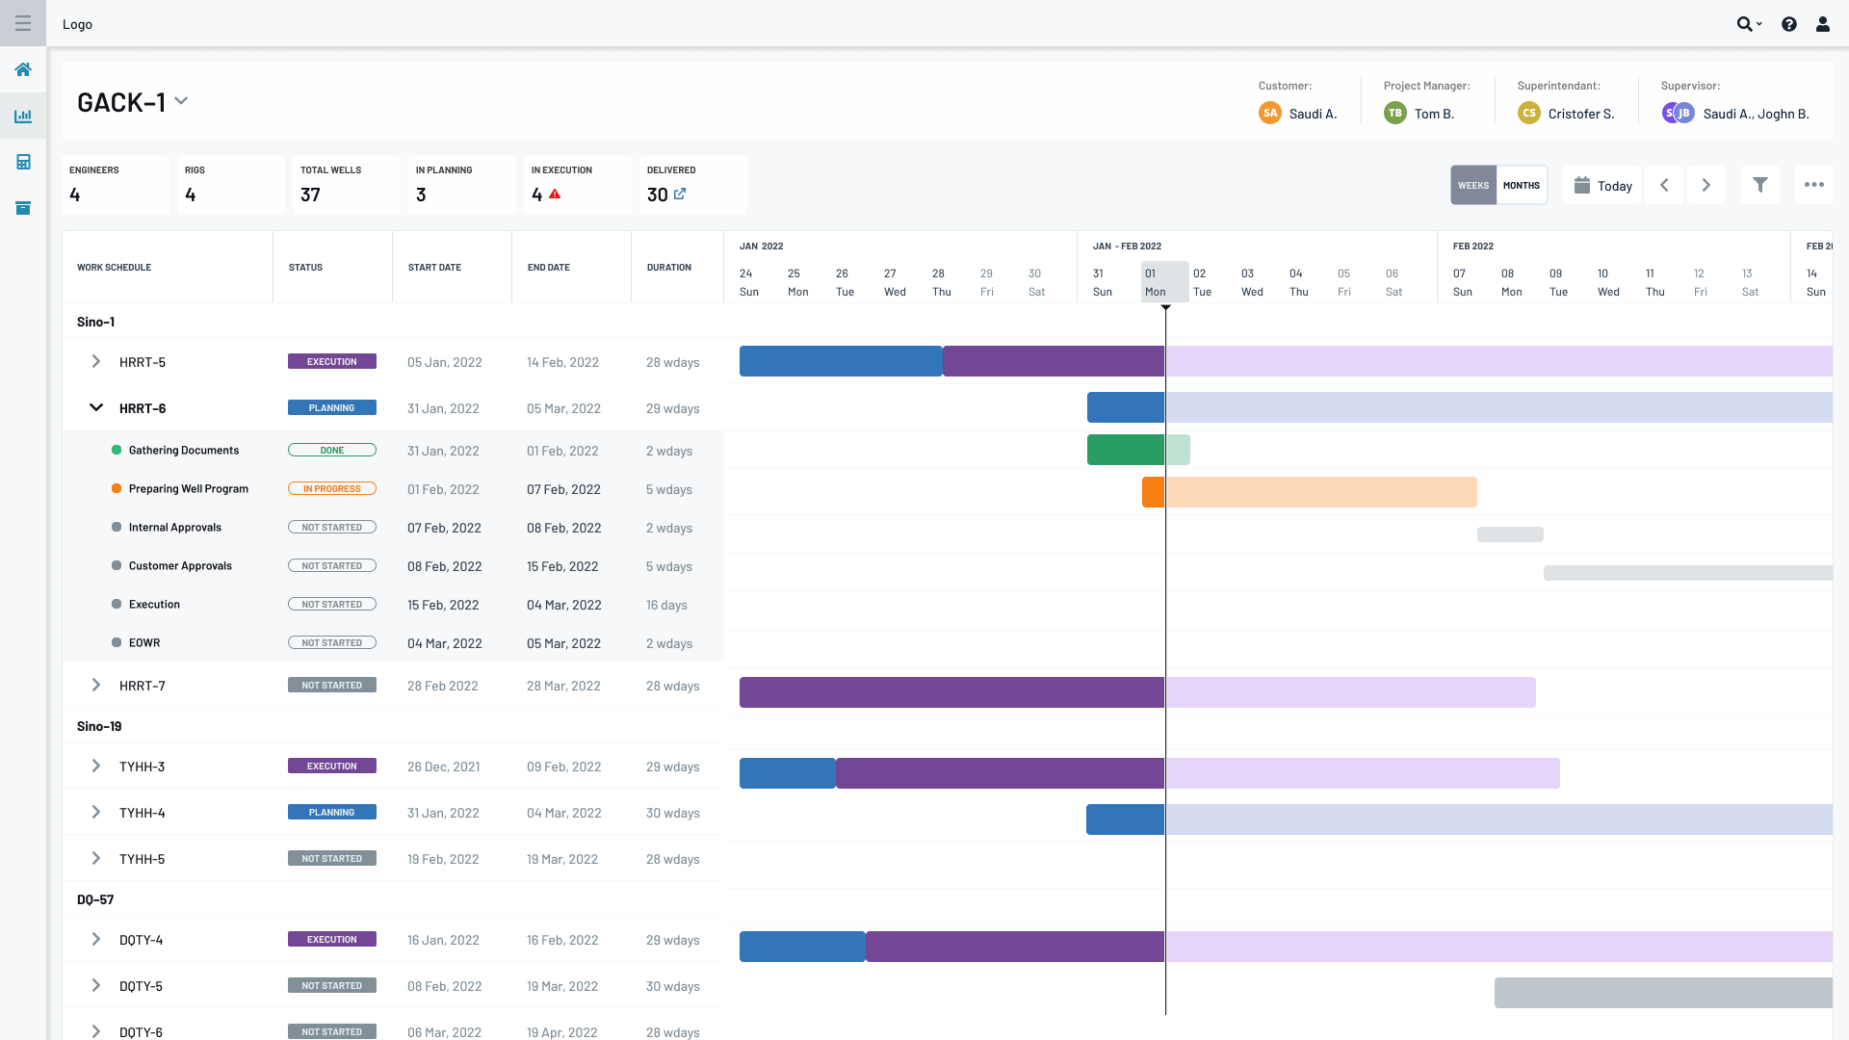This screenshot has height=1040, width=1849.
Task: Select Sino-1 group row
Action: click(x=393, y=322)
